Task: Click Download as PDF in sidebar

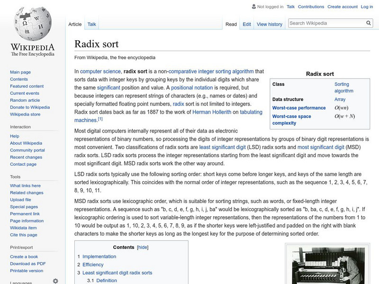Action: point(27,263)
